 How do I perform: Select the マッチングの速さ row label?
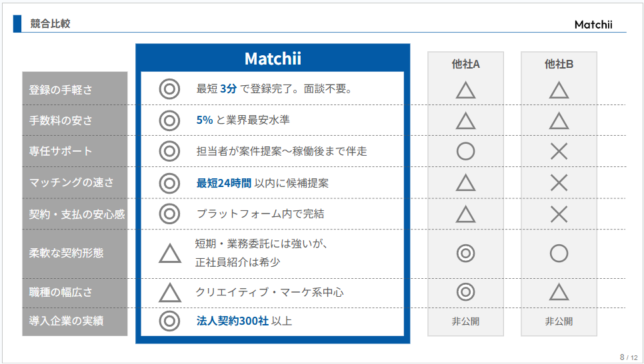point(71,182)
